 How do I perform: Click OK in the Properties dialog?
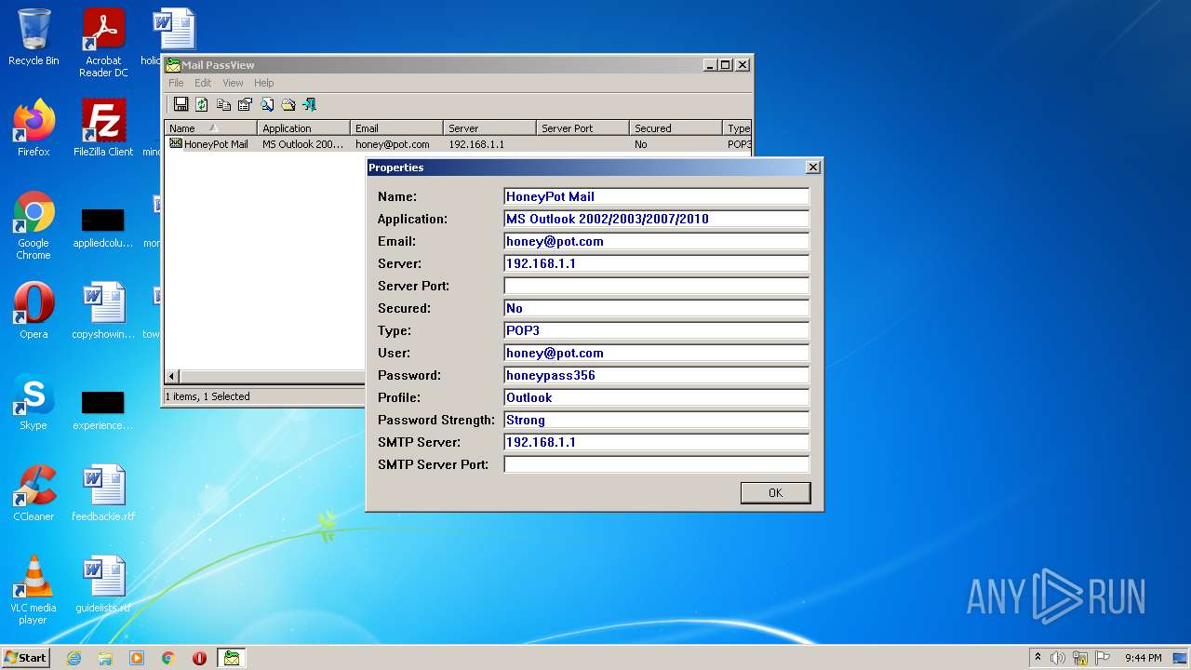(x=775, y=492)
